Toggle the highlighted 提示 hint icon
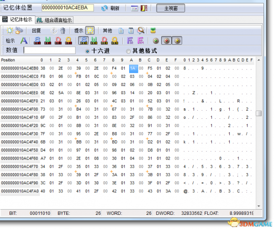The width and height of the screenshot is (274, 229). coord(90,30)
